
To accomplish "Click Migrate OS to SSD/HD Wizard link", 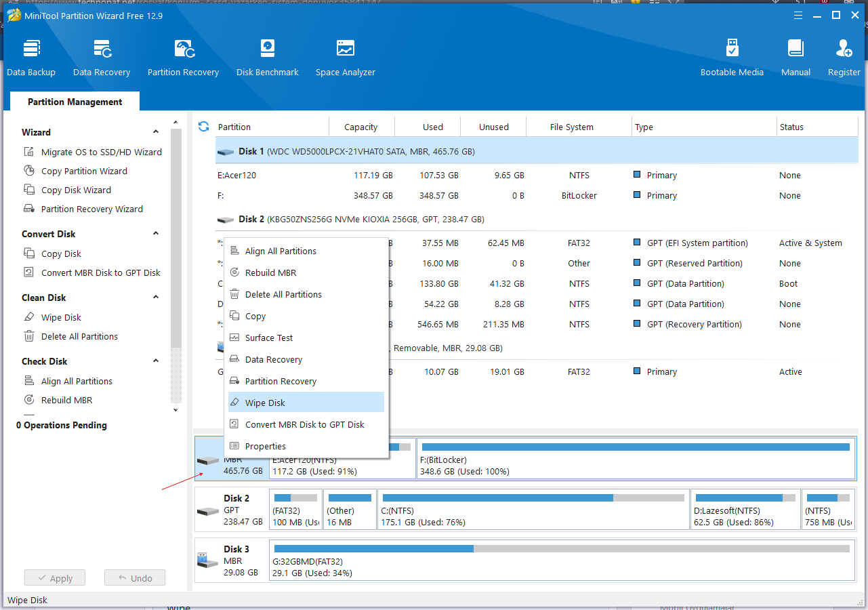I will coord(101,152).
